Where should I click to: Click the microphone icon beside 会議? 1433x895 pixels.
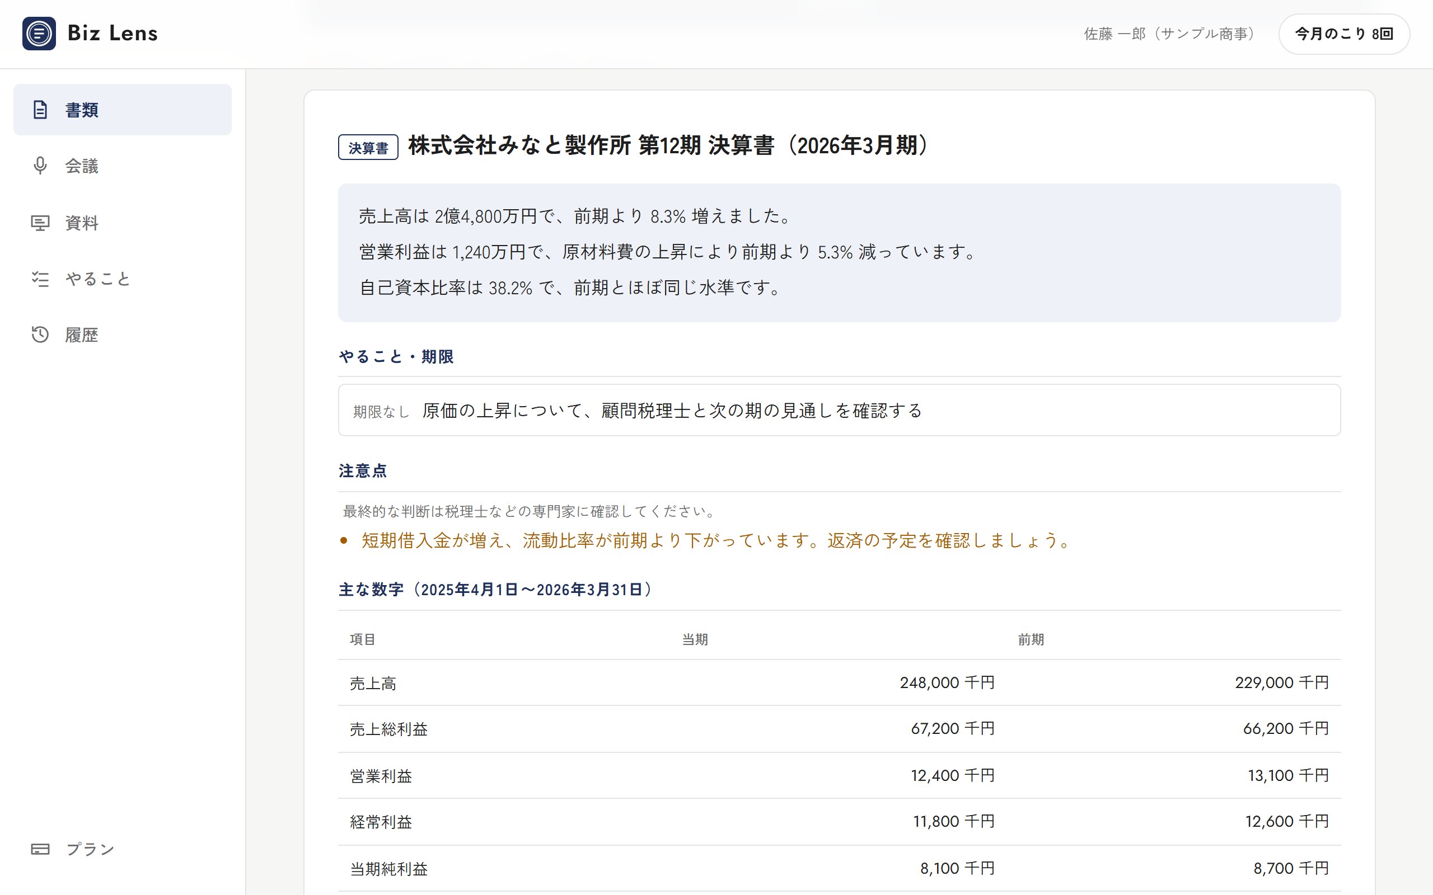tap(40, 166)
